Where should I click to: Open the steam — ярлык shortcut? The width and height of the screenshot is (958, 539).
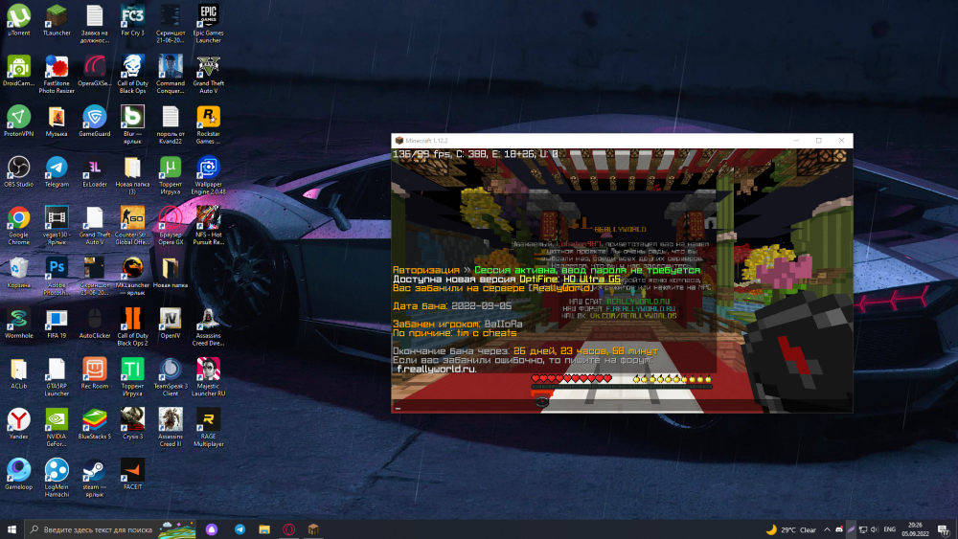pyautogui.click(x=95, y=479)
